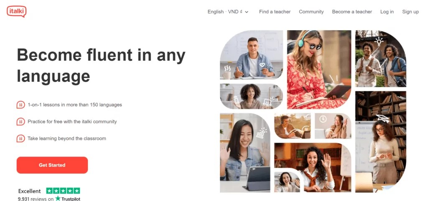Open the English · VND selector
Screen dimensions: 428x201
tap(228, 12)
